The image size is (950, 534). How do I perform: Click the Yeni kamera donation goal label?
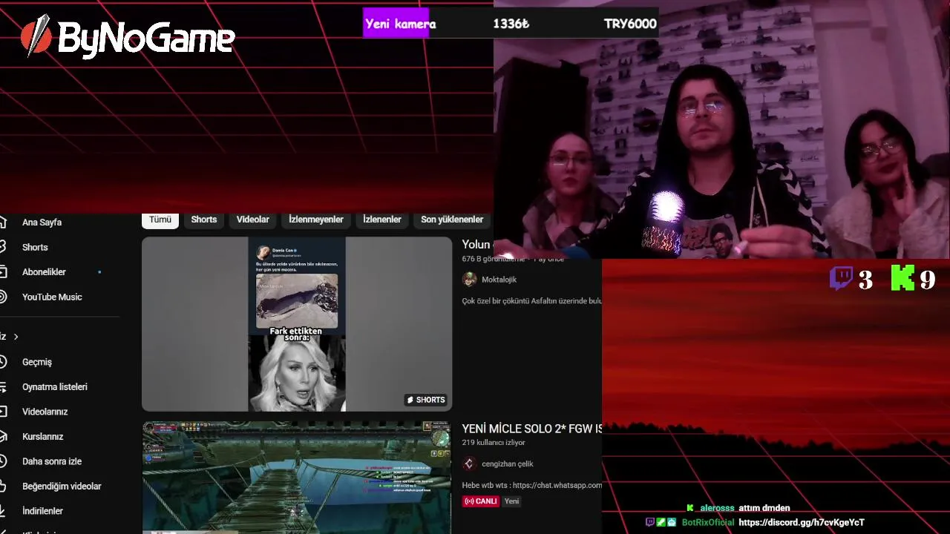coord(400,24)
